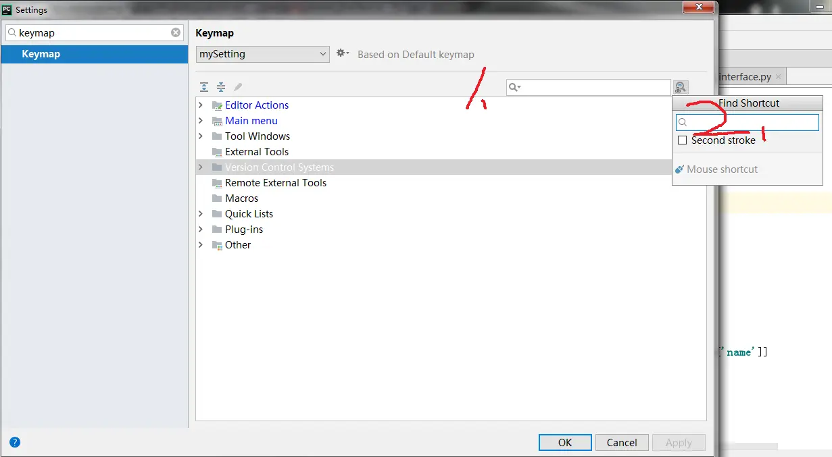Expand the Version Control Systems node
This screenshot has width=832, height=457.
tap(201, 167)
